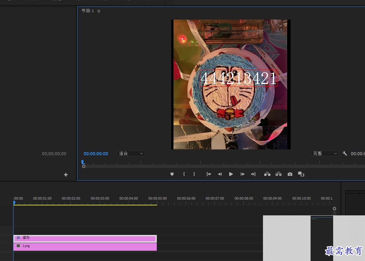
Task: Open the 适合 zoom level dropdown
Action: click(x=130, y=153)
